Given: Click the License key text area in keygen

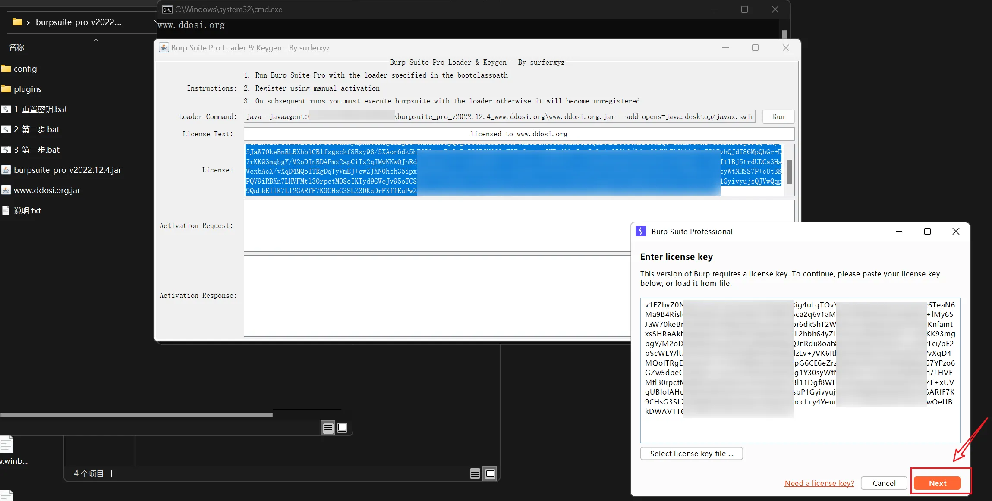Looking at the screenshot, I should coord(513,170).
